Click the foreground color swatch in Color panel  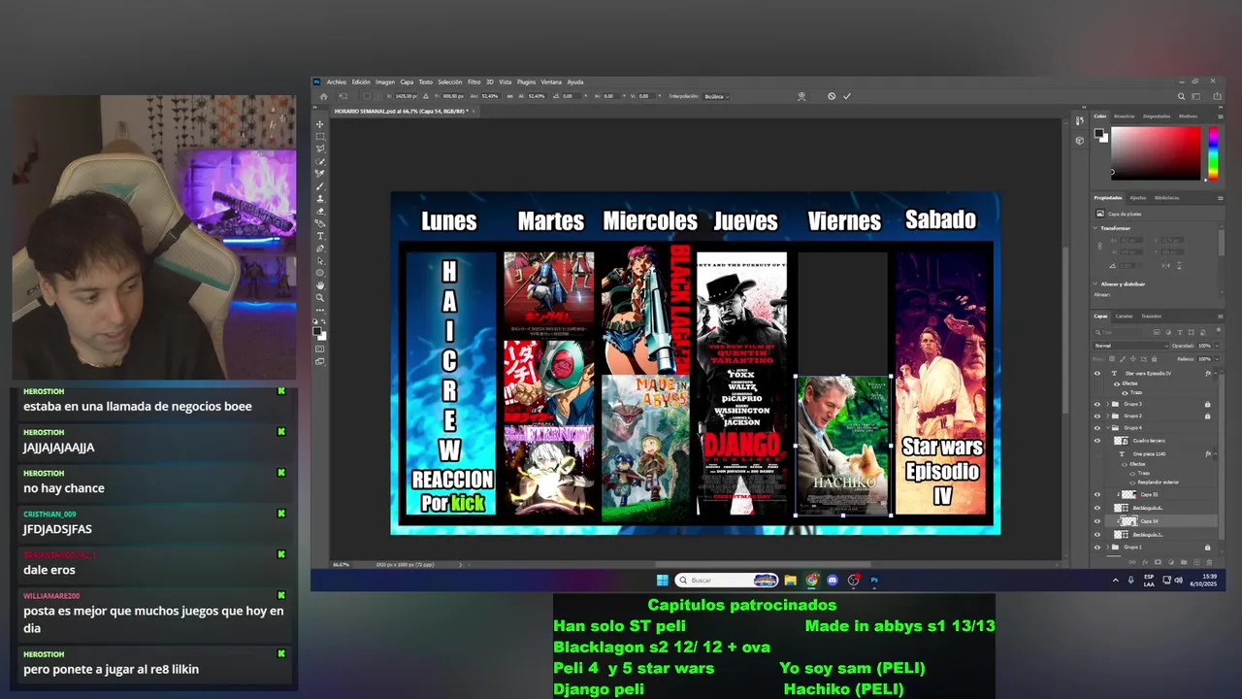tap(1099, 133)
